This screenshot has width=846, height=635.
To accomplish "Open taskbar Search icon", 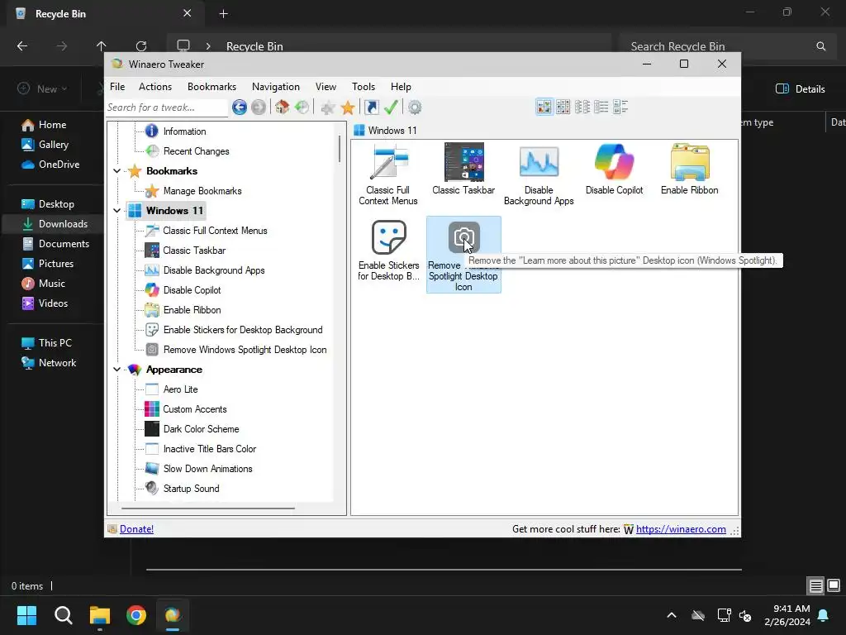I will coord(63,615).
